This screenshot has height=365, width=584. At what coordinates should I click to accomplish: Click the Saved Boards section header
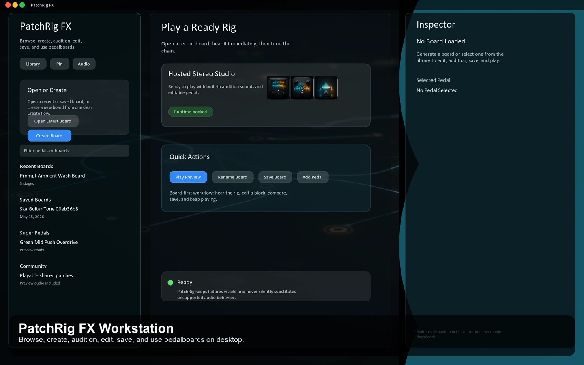point(35,200)
